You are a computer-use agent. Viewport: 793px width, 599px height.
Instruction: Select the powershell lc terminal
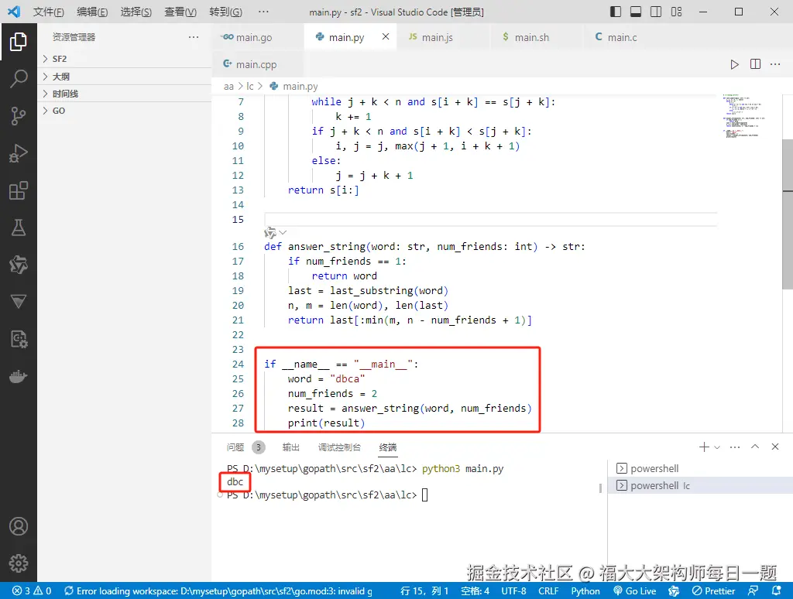pos(700,485)
